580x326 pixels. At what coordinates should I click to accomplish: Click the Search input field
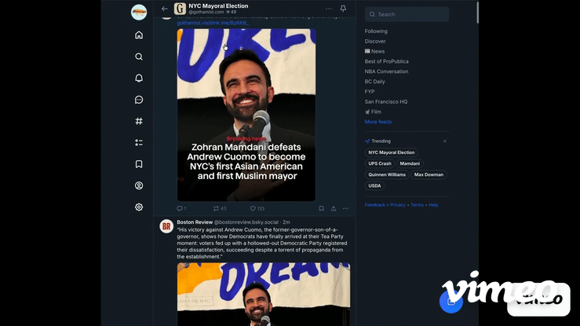pyautogui.click(x=407, y=14)
